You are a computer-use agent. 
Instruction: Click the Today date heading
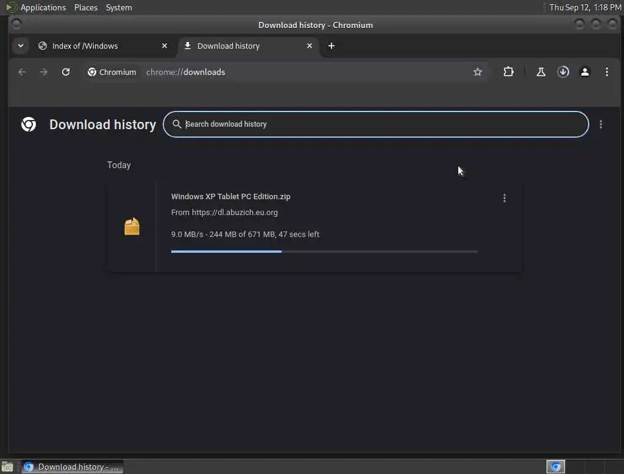coord(119,165)
